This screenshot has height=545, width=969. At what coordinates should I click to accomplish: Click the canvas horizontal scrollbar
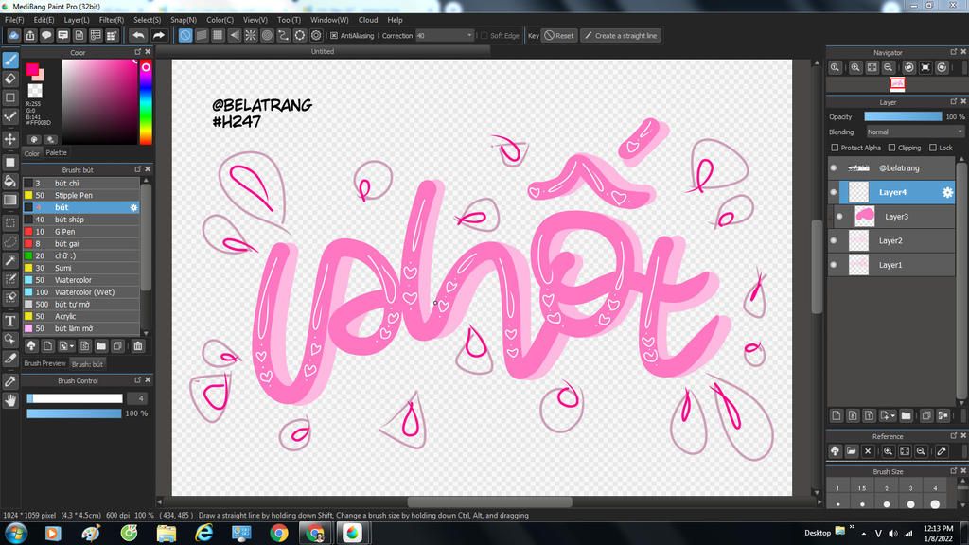489,501
